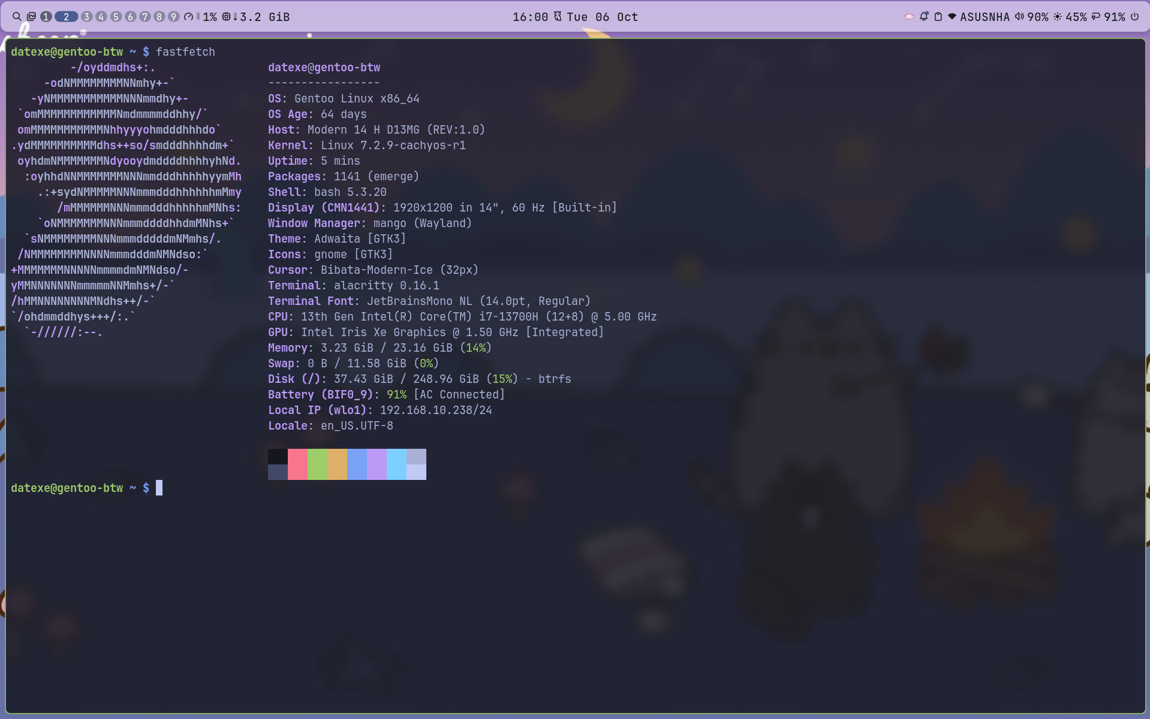Click the Wi-Fi signal icon
Screen dimensions: 1150x719
coord(952,17)
